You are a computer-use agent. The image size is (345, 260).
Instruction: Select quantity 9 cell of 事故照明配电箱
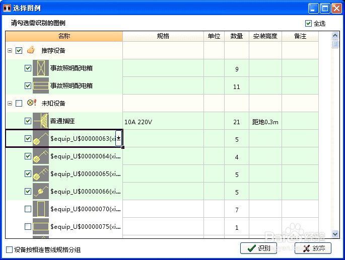pyautogui.click(x=237, y=68)
